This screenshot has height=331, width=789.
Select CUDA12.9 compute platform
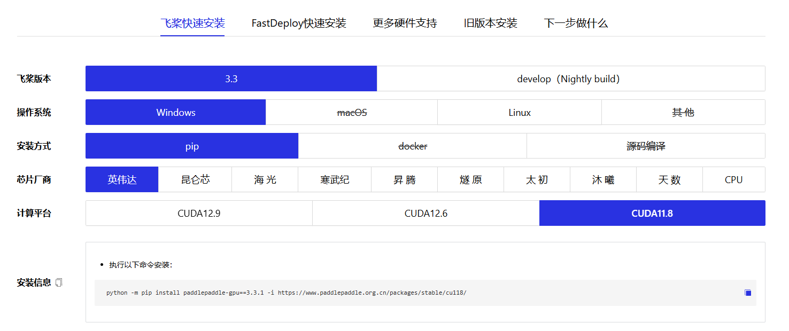pyautogui.click(x=199, y=213)
